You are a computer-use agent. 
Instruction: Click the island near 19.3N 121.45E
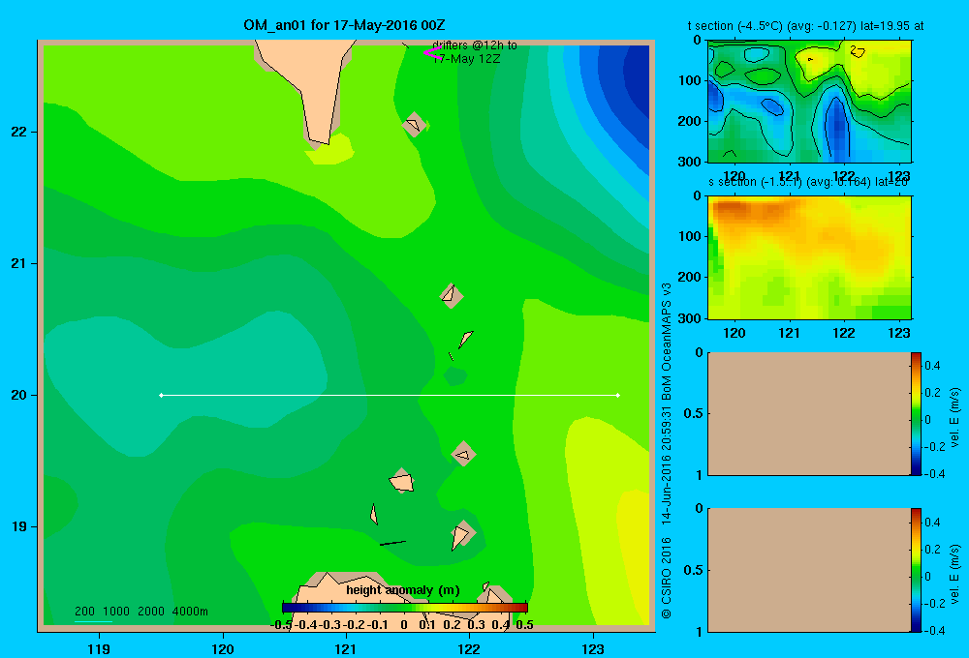tap(402, 481)
